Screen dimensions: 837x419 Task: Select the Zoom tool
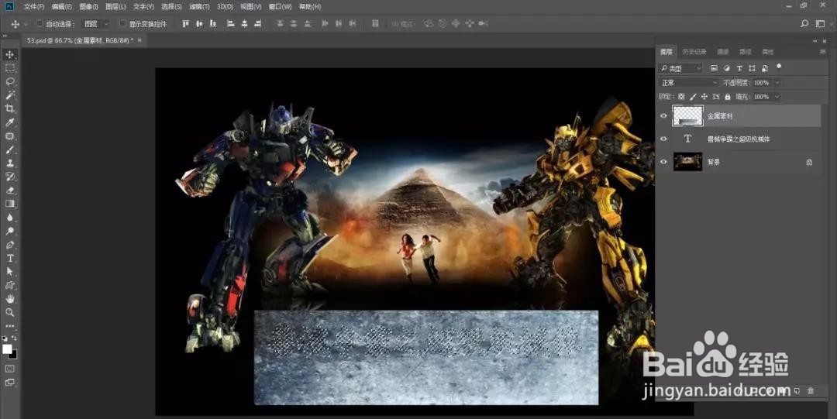[x=9, y=313]
